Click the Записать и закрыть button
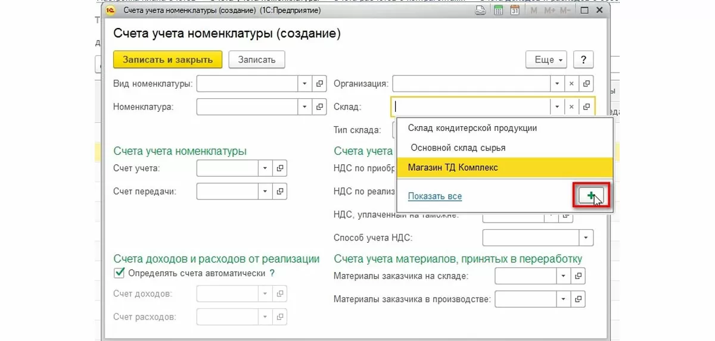 tap(167, 60)
